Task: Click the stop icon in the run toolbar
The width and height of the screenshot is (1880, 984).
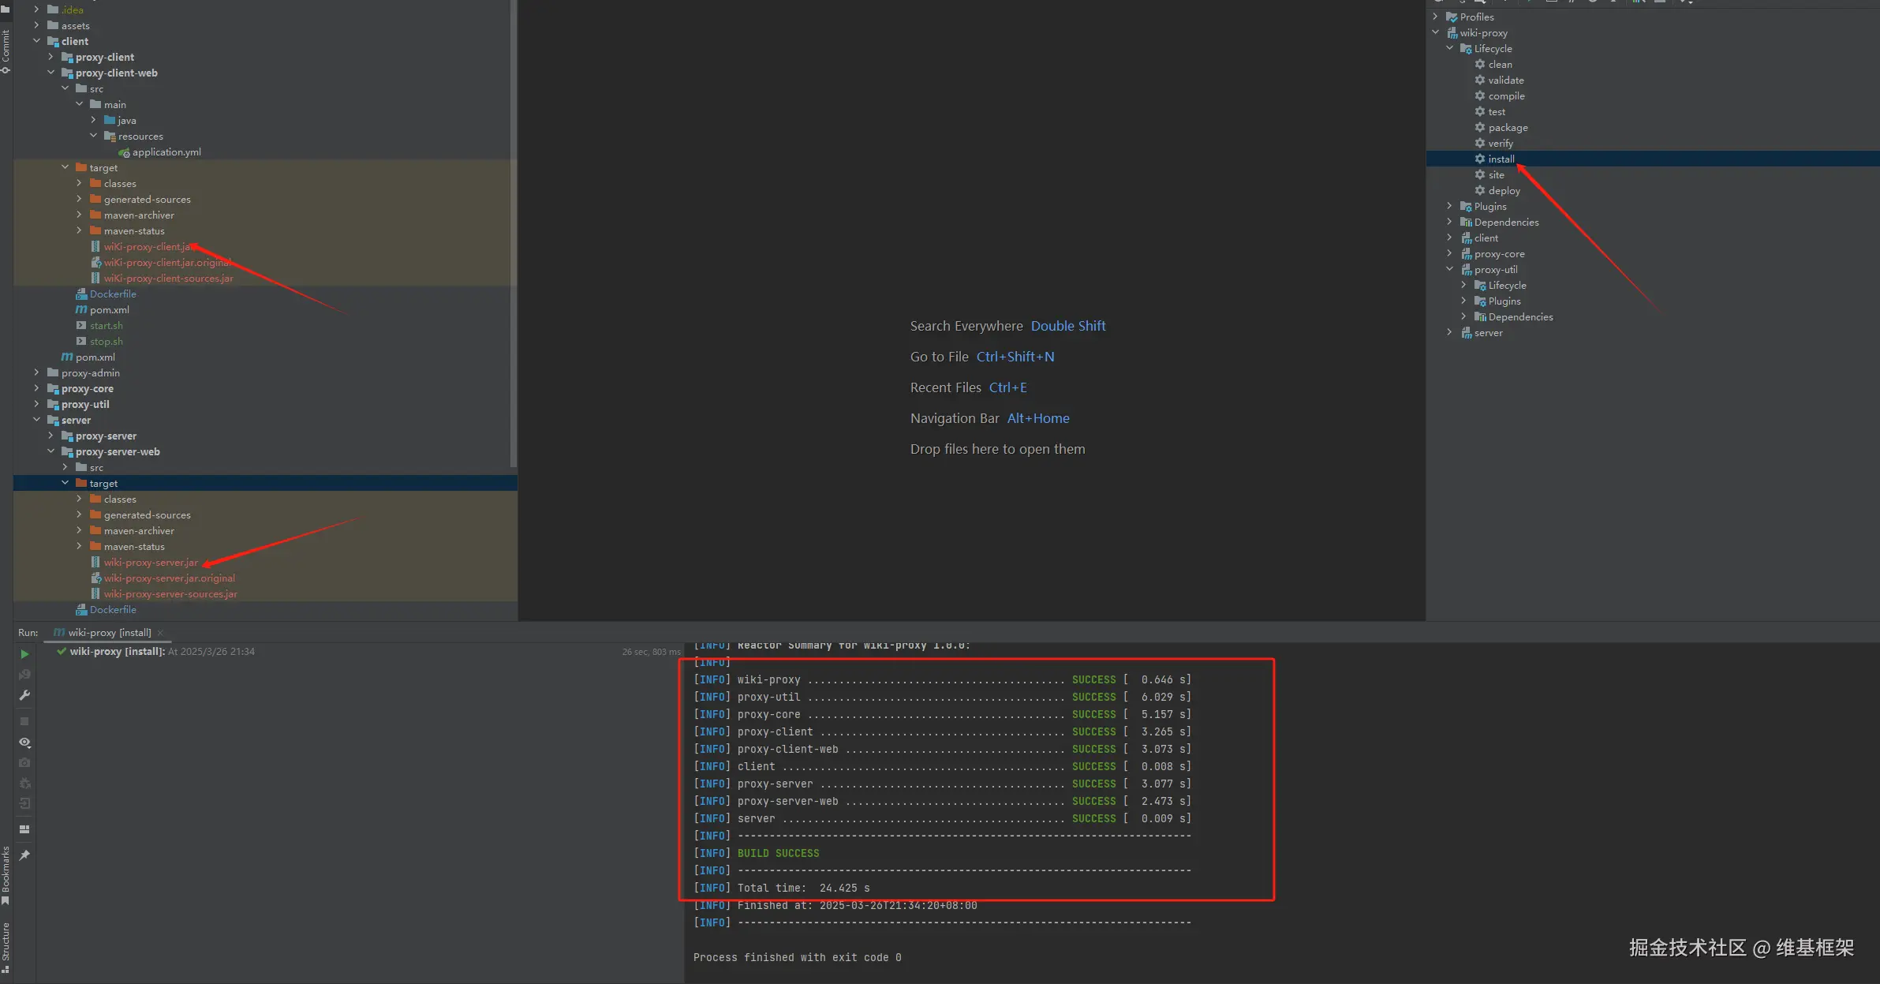Action: click(x=24, y=720)
